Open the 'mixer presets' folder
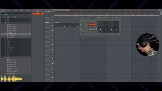This screenshot has width=162, height=91. (x=9, y=47)
